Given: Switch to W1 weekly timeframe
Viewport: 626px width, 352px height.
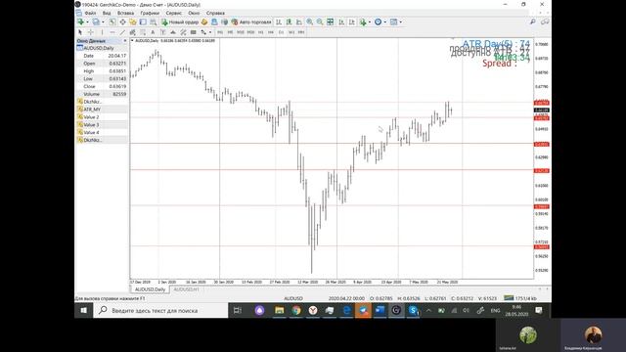Looking at the screenshot, I should [x=291, y=32].
